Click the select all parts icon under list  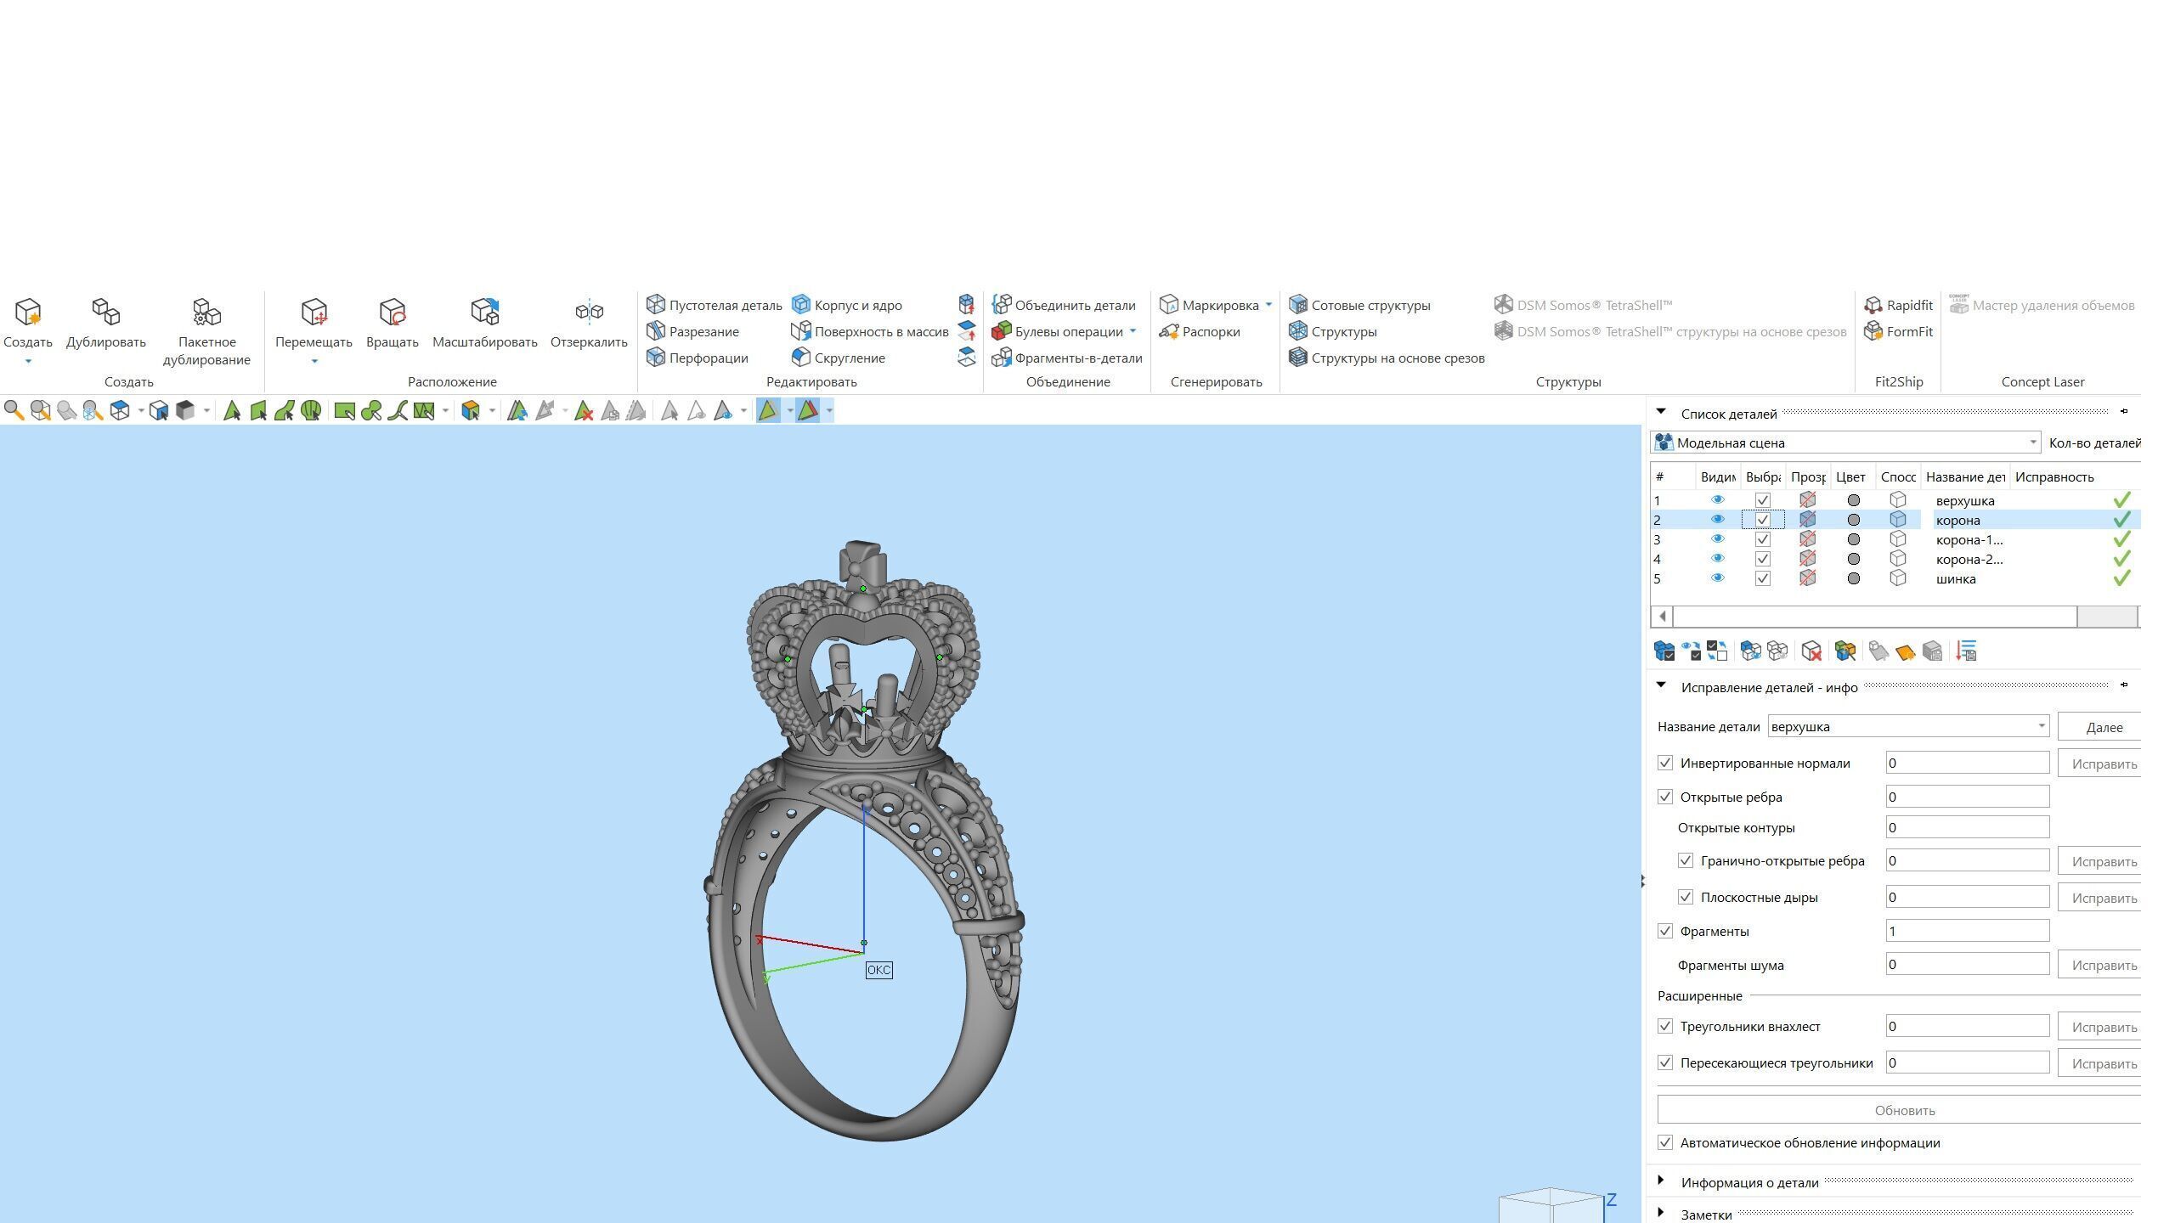click(1664, 651)
